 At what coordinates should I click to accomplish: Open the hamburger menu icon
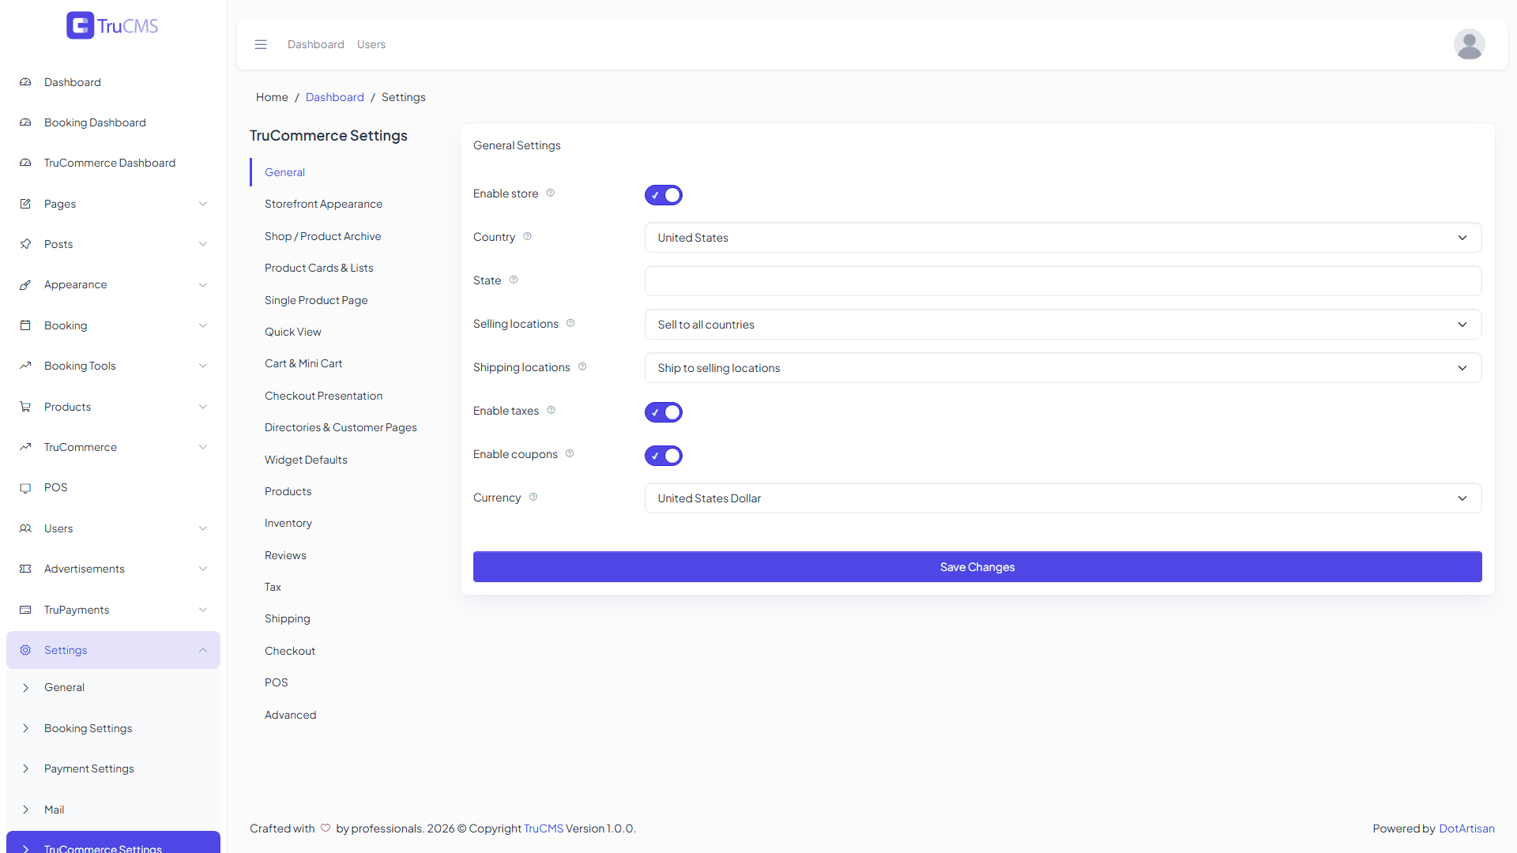pos(261,44)
